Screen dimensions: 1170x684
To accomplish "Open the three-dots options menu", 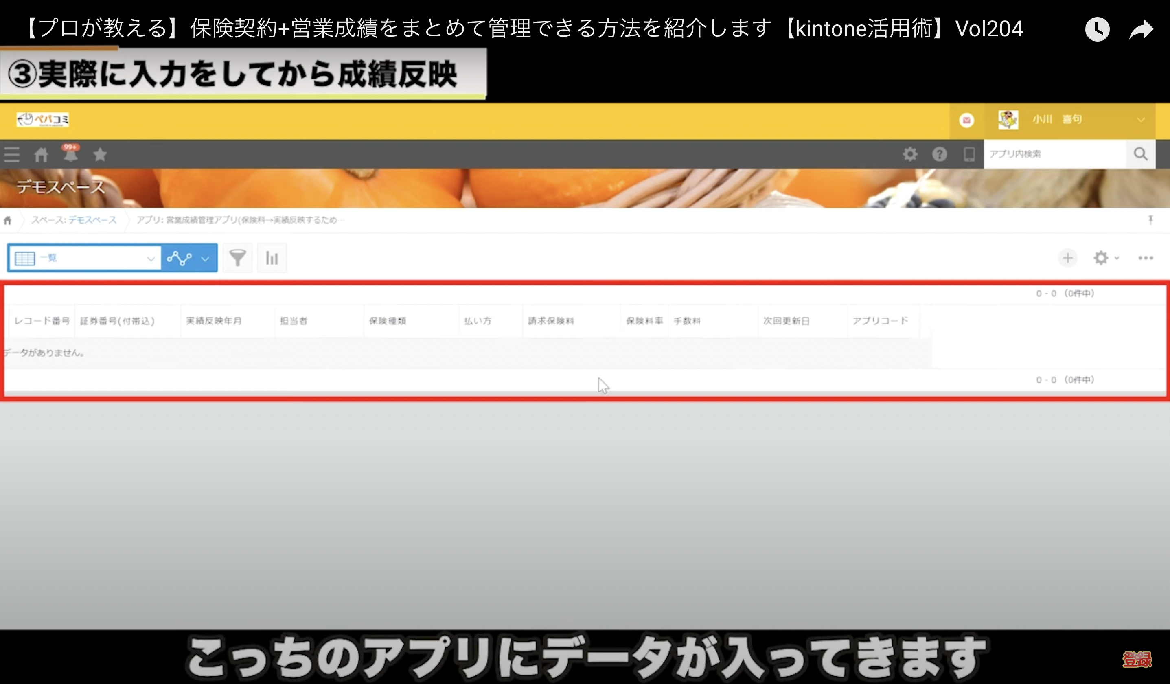I will pos(1146,258).
